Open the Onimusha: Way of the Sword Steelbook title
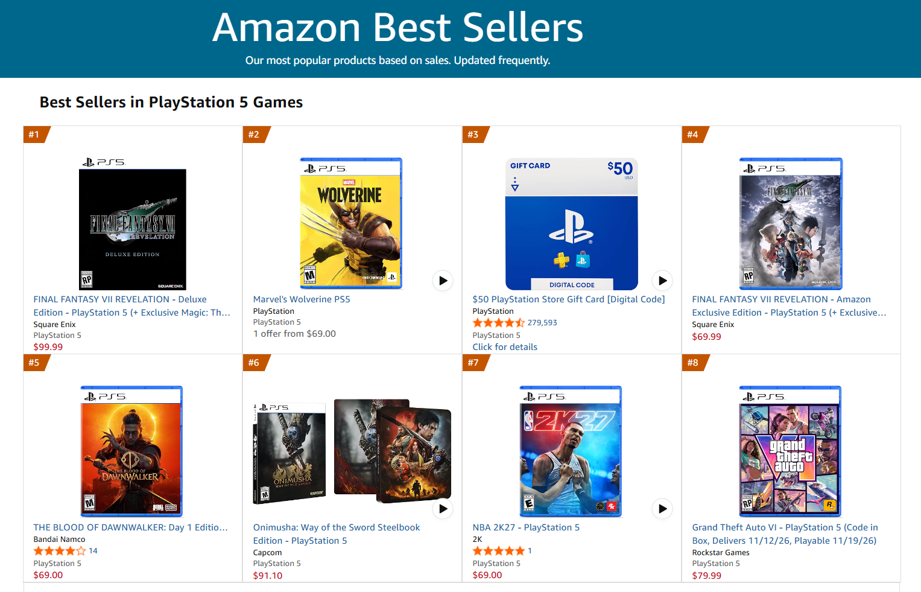921x592 pixels. click(x=337, y=534)
